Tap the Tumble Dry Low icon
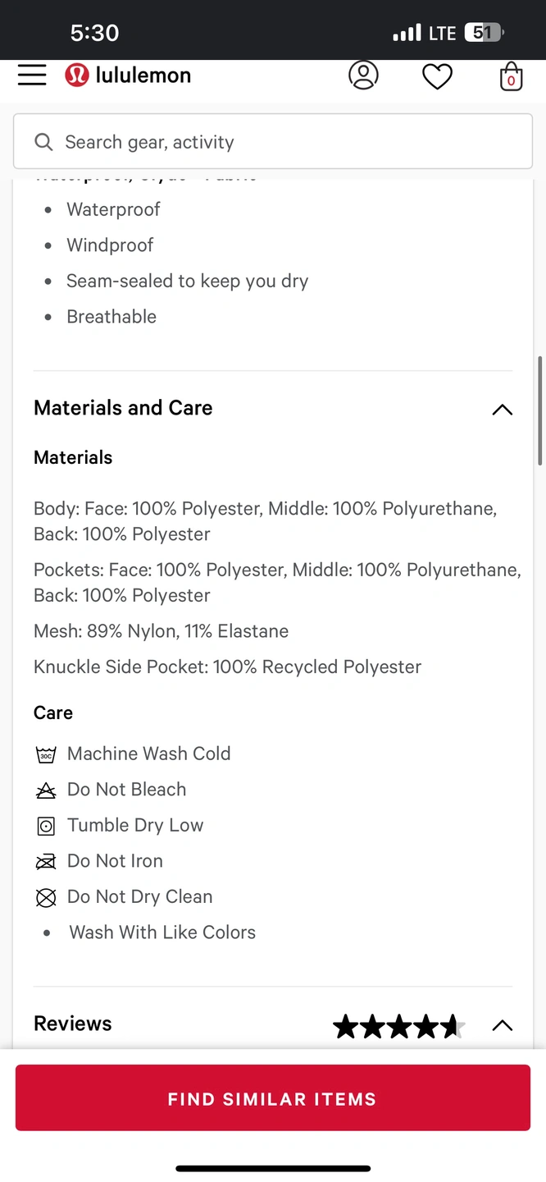Image resolution: width=546 pixels, height=1182 pixels. click(x=46, y=826)
